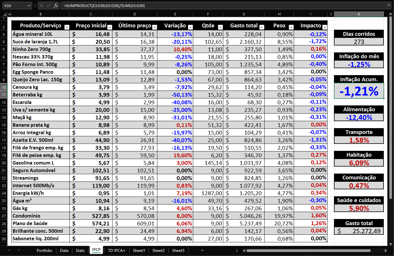Click the "Condomínio" product cell
The image size is (394, 256).
coord(41,216)
